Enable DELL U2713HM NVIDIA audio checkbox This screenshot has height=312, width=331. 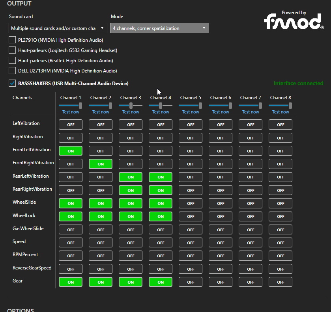[12, 71]
